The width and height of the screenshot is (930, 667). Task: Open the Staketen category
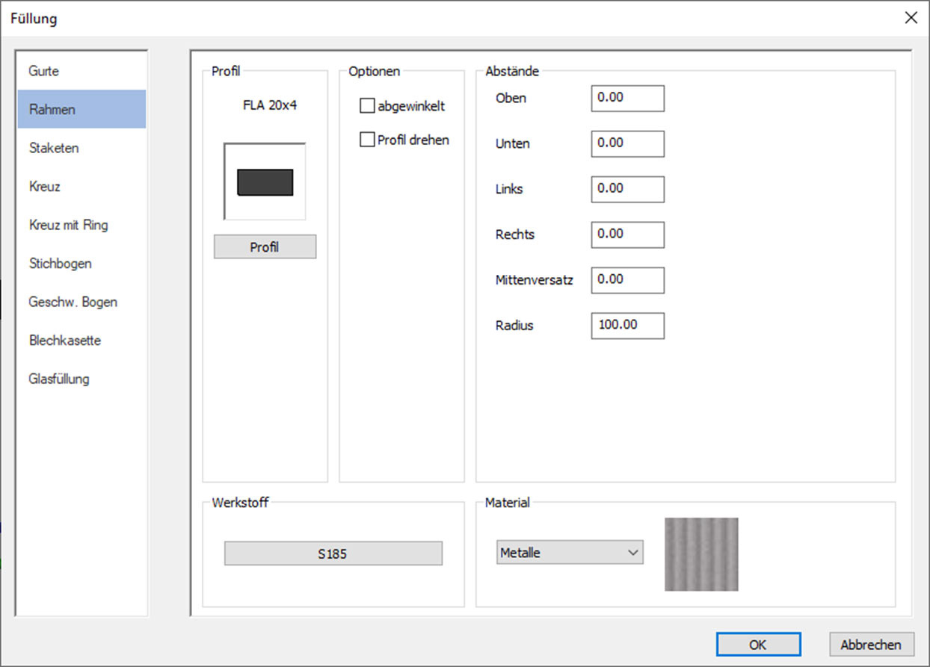click(x=81, y=148)
